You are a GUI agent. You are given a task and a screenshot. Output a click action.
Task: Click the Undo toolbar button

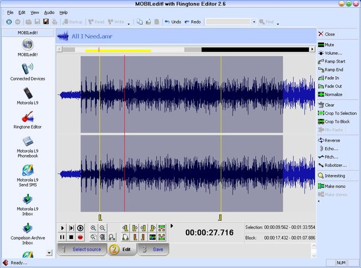(x=172, y=22)
